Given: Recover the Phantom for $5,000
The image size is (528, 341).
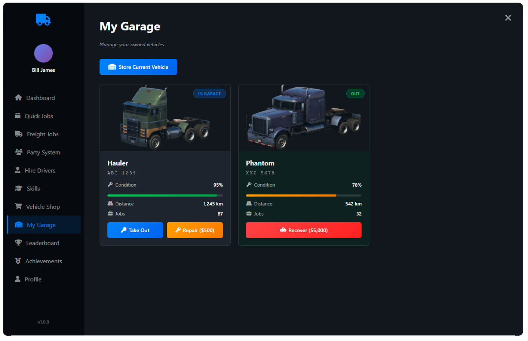Looking at the screenshot, I should click(x=304, y=230).
